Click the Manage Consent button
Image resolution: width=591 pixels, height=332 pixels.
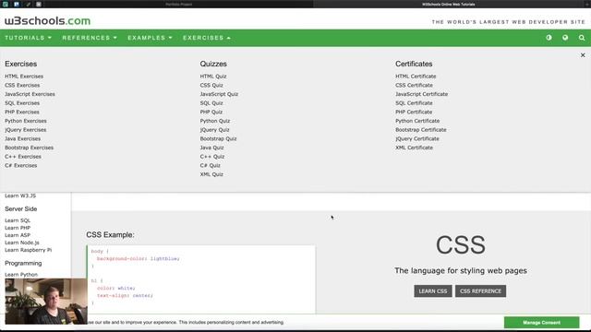[x=542, y=323]
